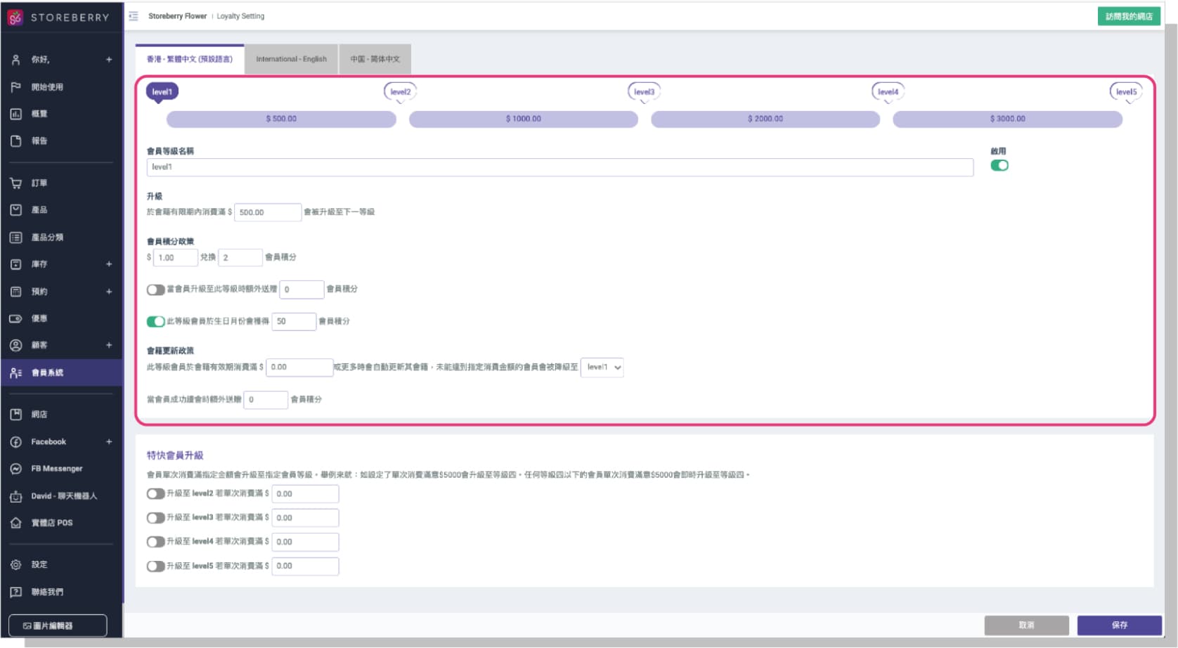Click 訪問我的網店 green button
Image resolution: width=1178 pixels, height=648 pixels.
(x=1129, y=16)
